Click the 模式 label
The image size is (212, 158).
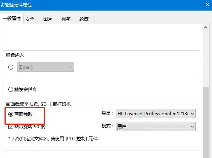click(x=107, y=126)
